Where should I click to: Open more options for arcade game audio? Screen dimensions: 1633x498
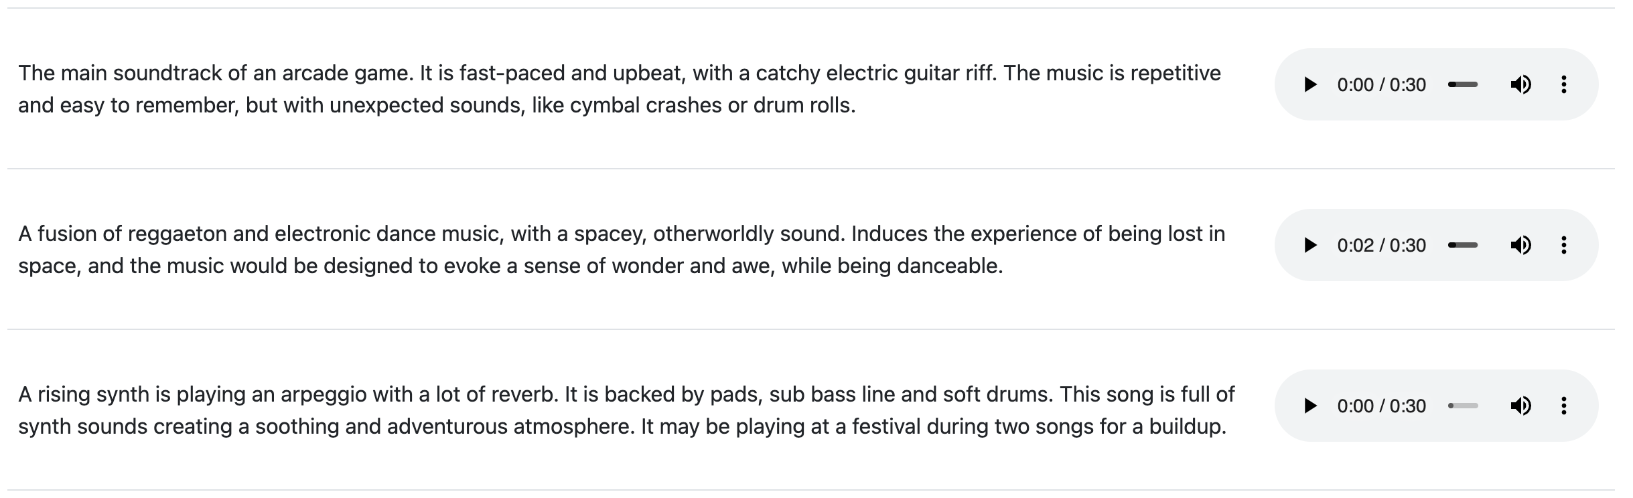(x=1563, y=85)
